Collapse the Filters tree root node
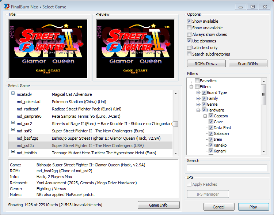This screenshot has height=215, width=274. tap(191, 87)
